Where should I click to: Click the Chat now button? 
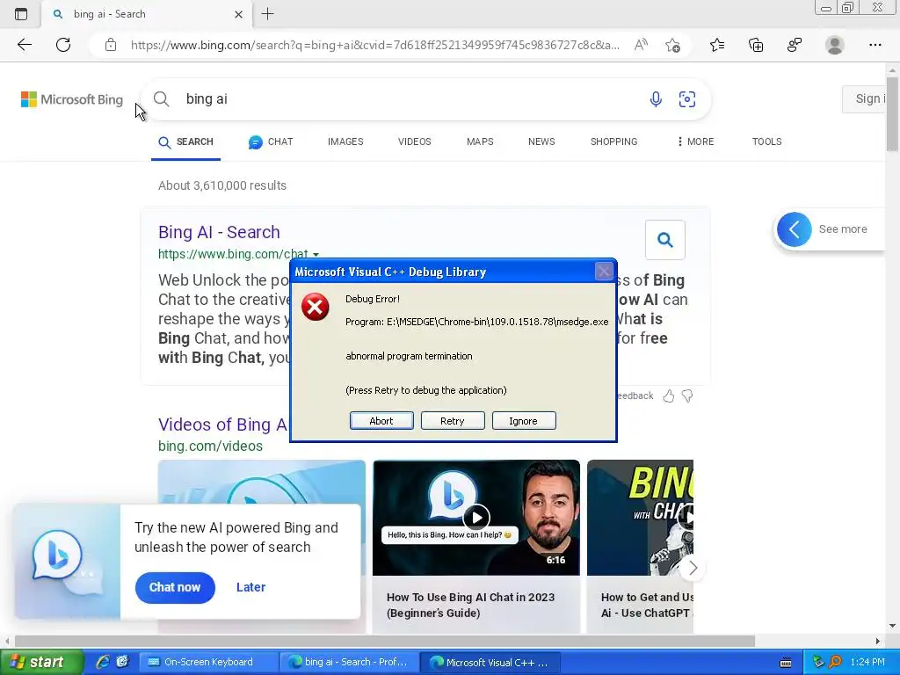[175, 587]
